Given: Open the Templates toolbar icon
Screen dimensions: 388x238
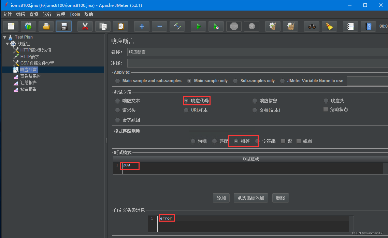Looking at the screenshot, I should pos(28,26).
